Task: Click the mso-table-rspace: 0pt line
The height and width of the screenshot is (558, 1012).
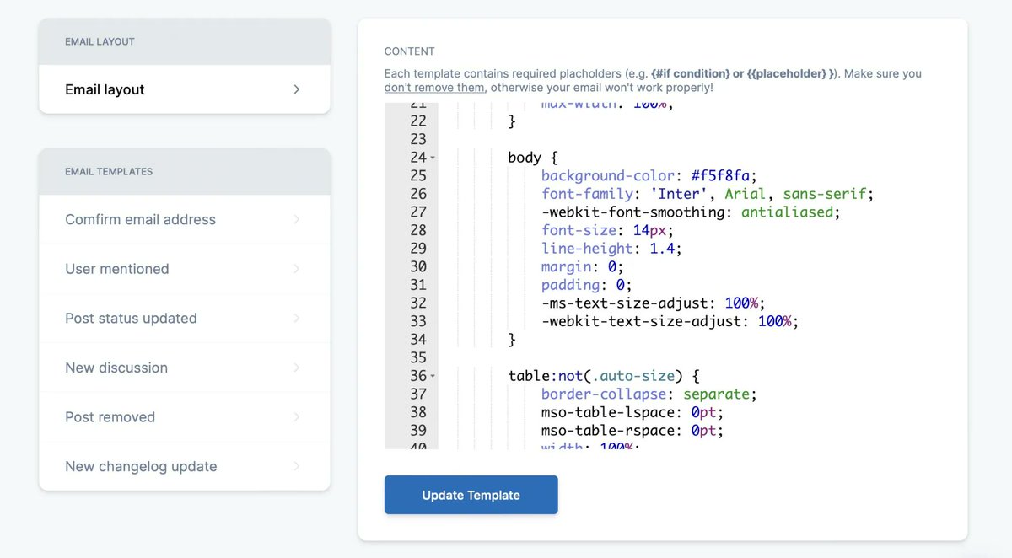Action: pyautogui.click(x=632, y=430)
